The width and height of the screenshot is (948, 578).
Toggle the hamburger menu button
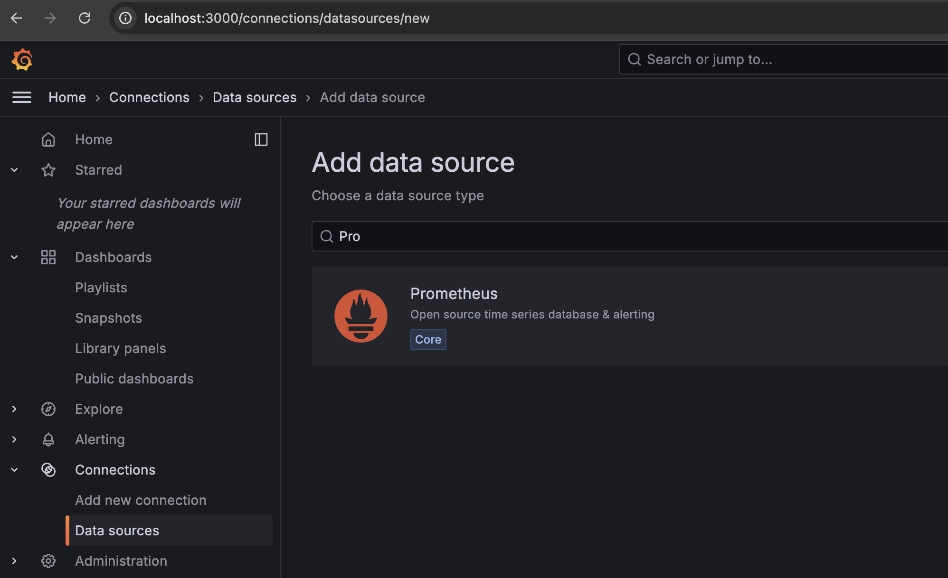[x=22, y=97]
